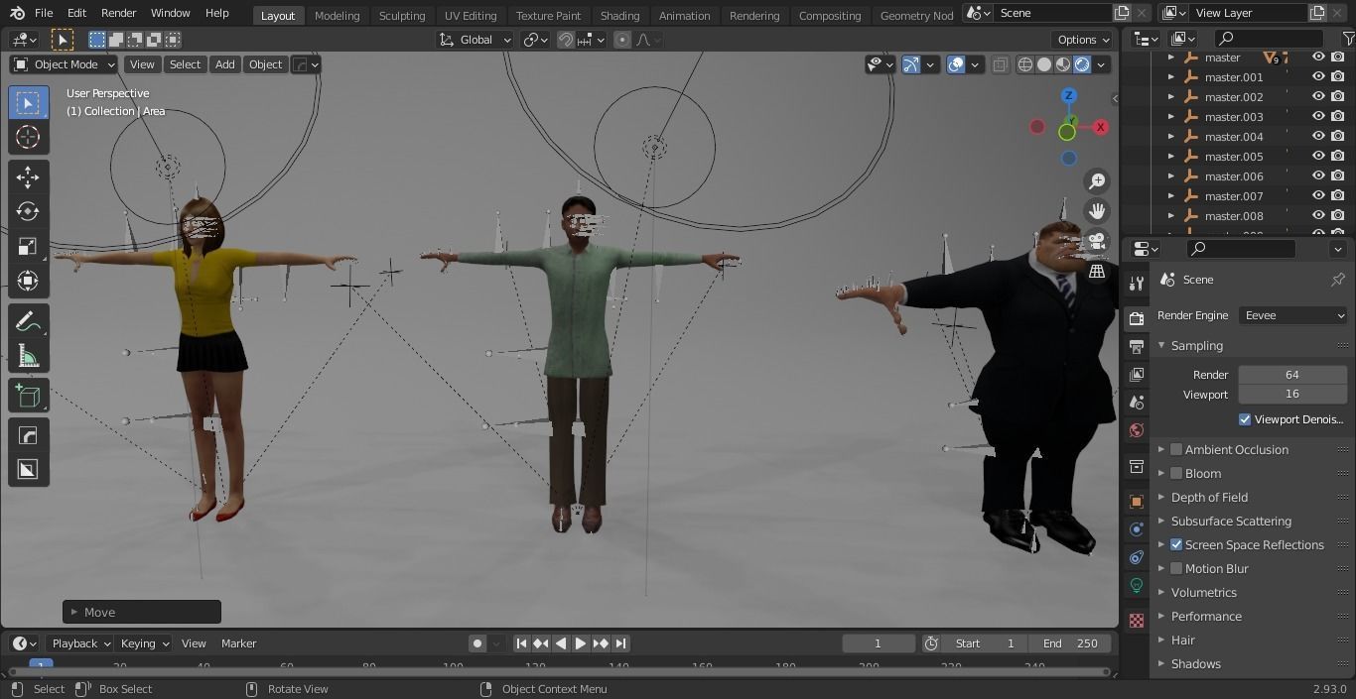Open the Playback dropdown in timeline
The height and width of the screenshot is (699, 1356).
[79, 643]
